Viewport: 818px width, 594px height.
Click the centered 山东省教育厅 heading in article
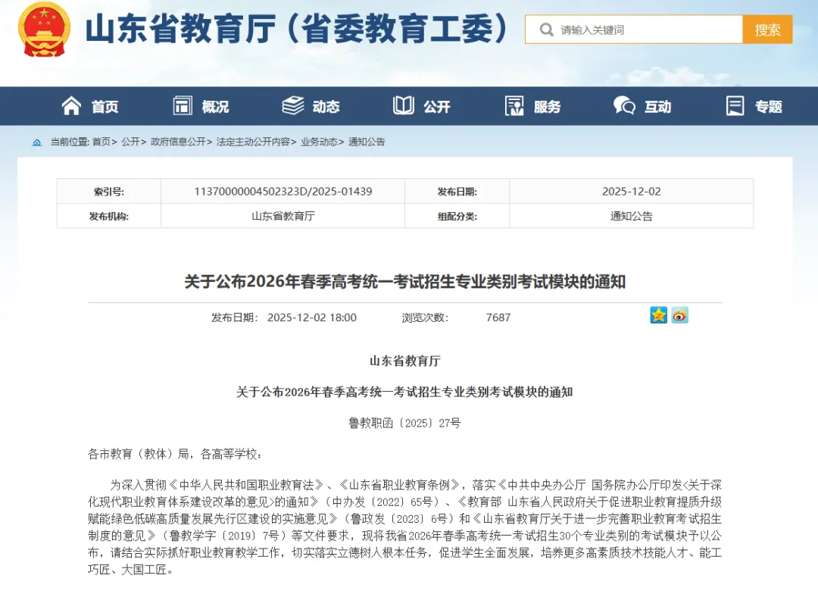(404, 361)
